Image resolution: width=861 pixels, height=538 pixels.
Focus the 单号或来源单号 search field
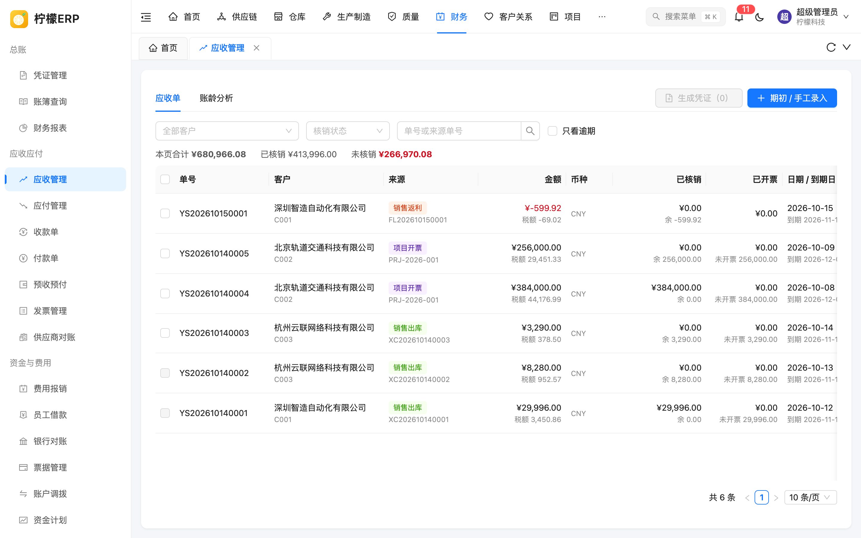coord(459,131)
